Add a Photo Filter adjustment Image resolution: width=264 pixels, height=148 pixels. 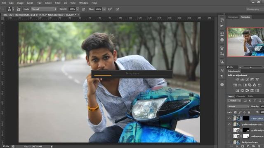250,85
